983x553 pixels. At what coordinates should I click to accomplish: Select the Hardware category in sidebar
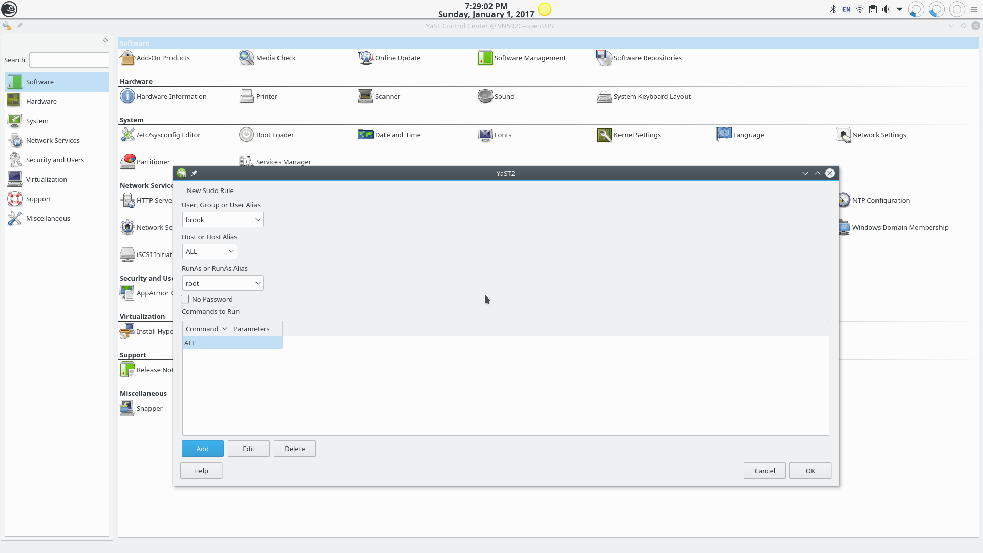[x=57, y=101]
